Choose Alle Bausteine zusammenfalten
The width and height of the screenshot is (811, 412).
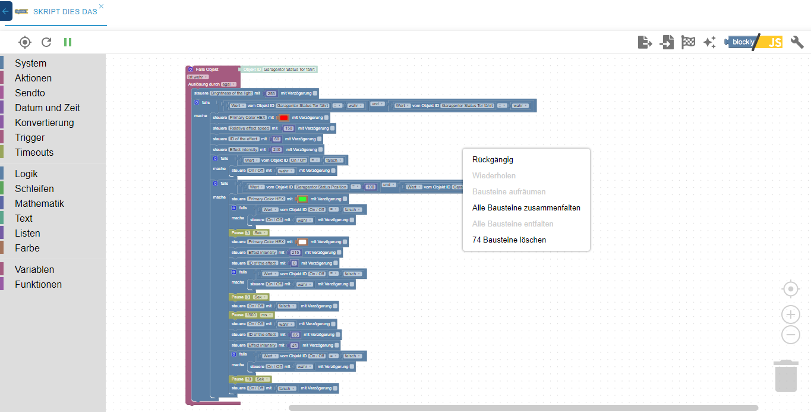(526, 207)
